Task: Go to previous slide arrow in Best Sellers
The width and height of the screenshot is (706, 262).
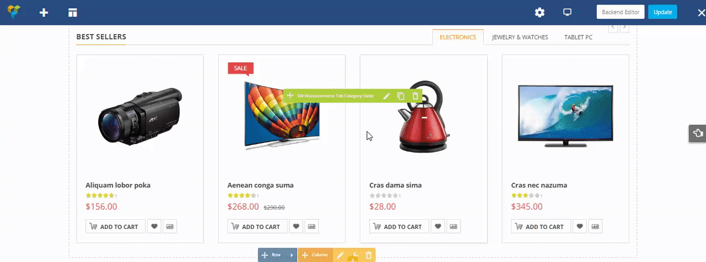Action: (613, 28)
